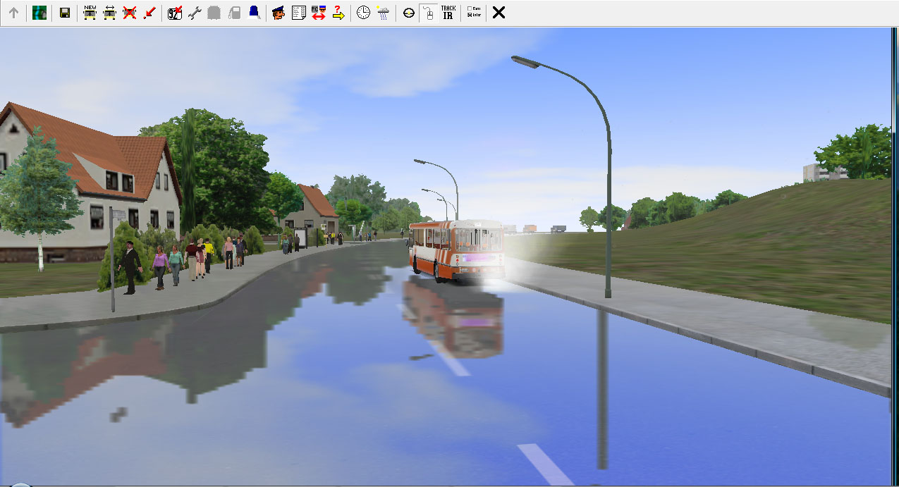Add a new bus with the NEW icon

pos(90,13)
